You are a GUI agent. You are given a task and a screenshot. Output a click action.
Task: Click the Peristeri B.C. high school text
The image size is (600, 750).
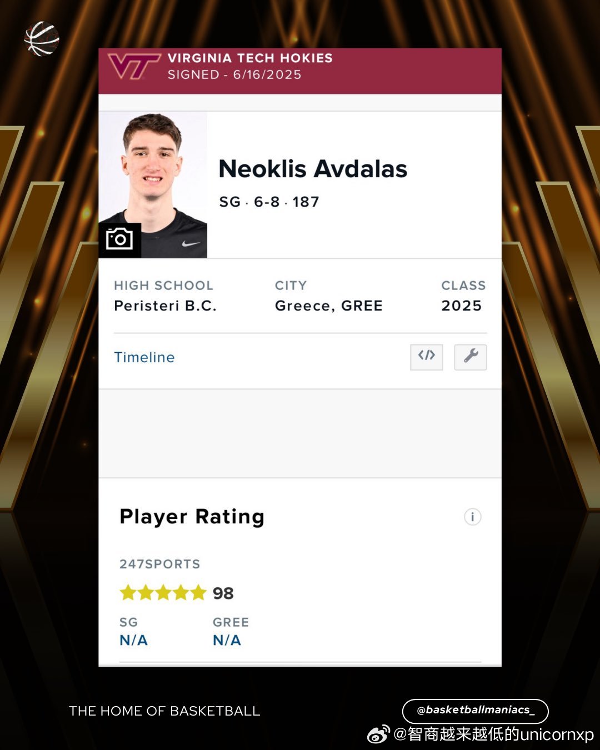[165, 306]
